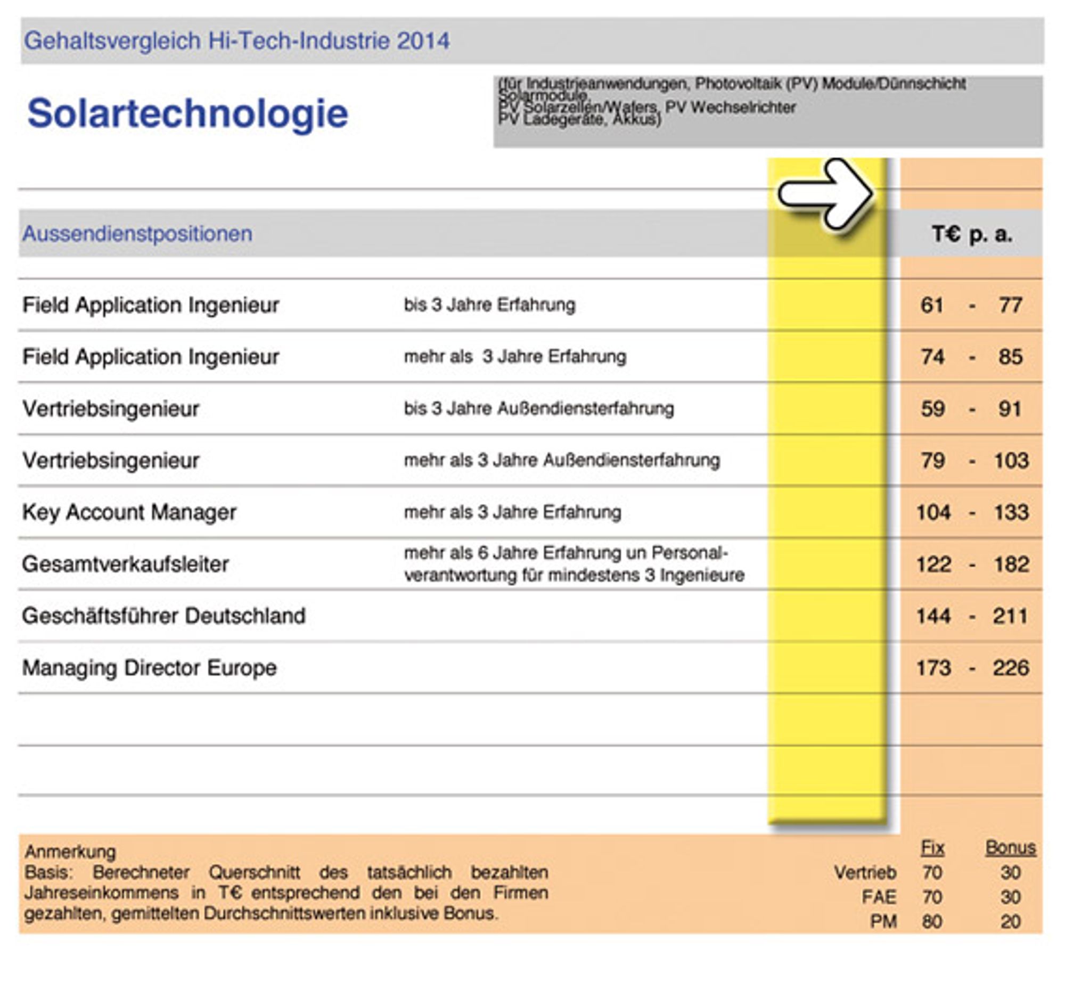Click the title 'Gehaltsvergleich Hi-Tech-Industrie 2014'
Image resolution: width=1065 pixels, height=990 pixels.
coord(237,40)
